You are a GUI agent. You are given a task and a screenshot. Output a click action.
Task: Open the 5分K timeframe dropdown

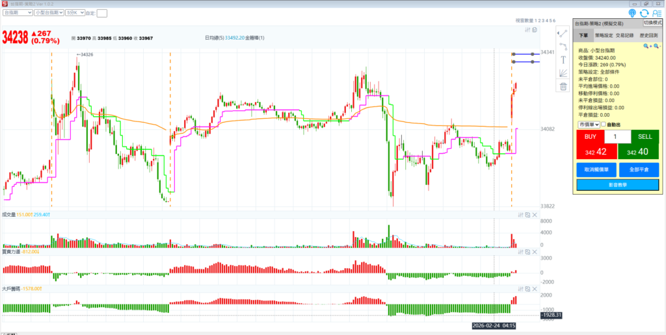pyautogui.click(x=74, y=12)
